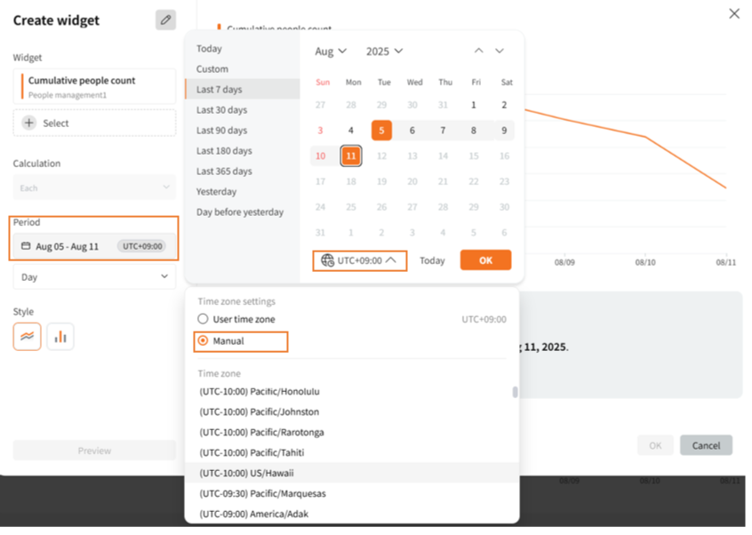
Task: Select the Manual time zone radio option
Action: click(x=204, y=341)
